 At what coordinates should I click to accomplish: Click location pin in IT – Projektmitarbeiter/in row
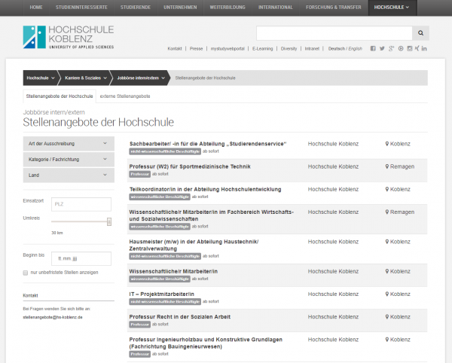pyautogui.click(x=387, y=294)
